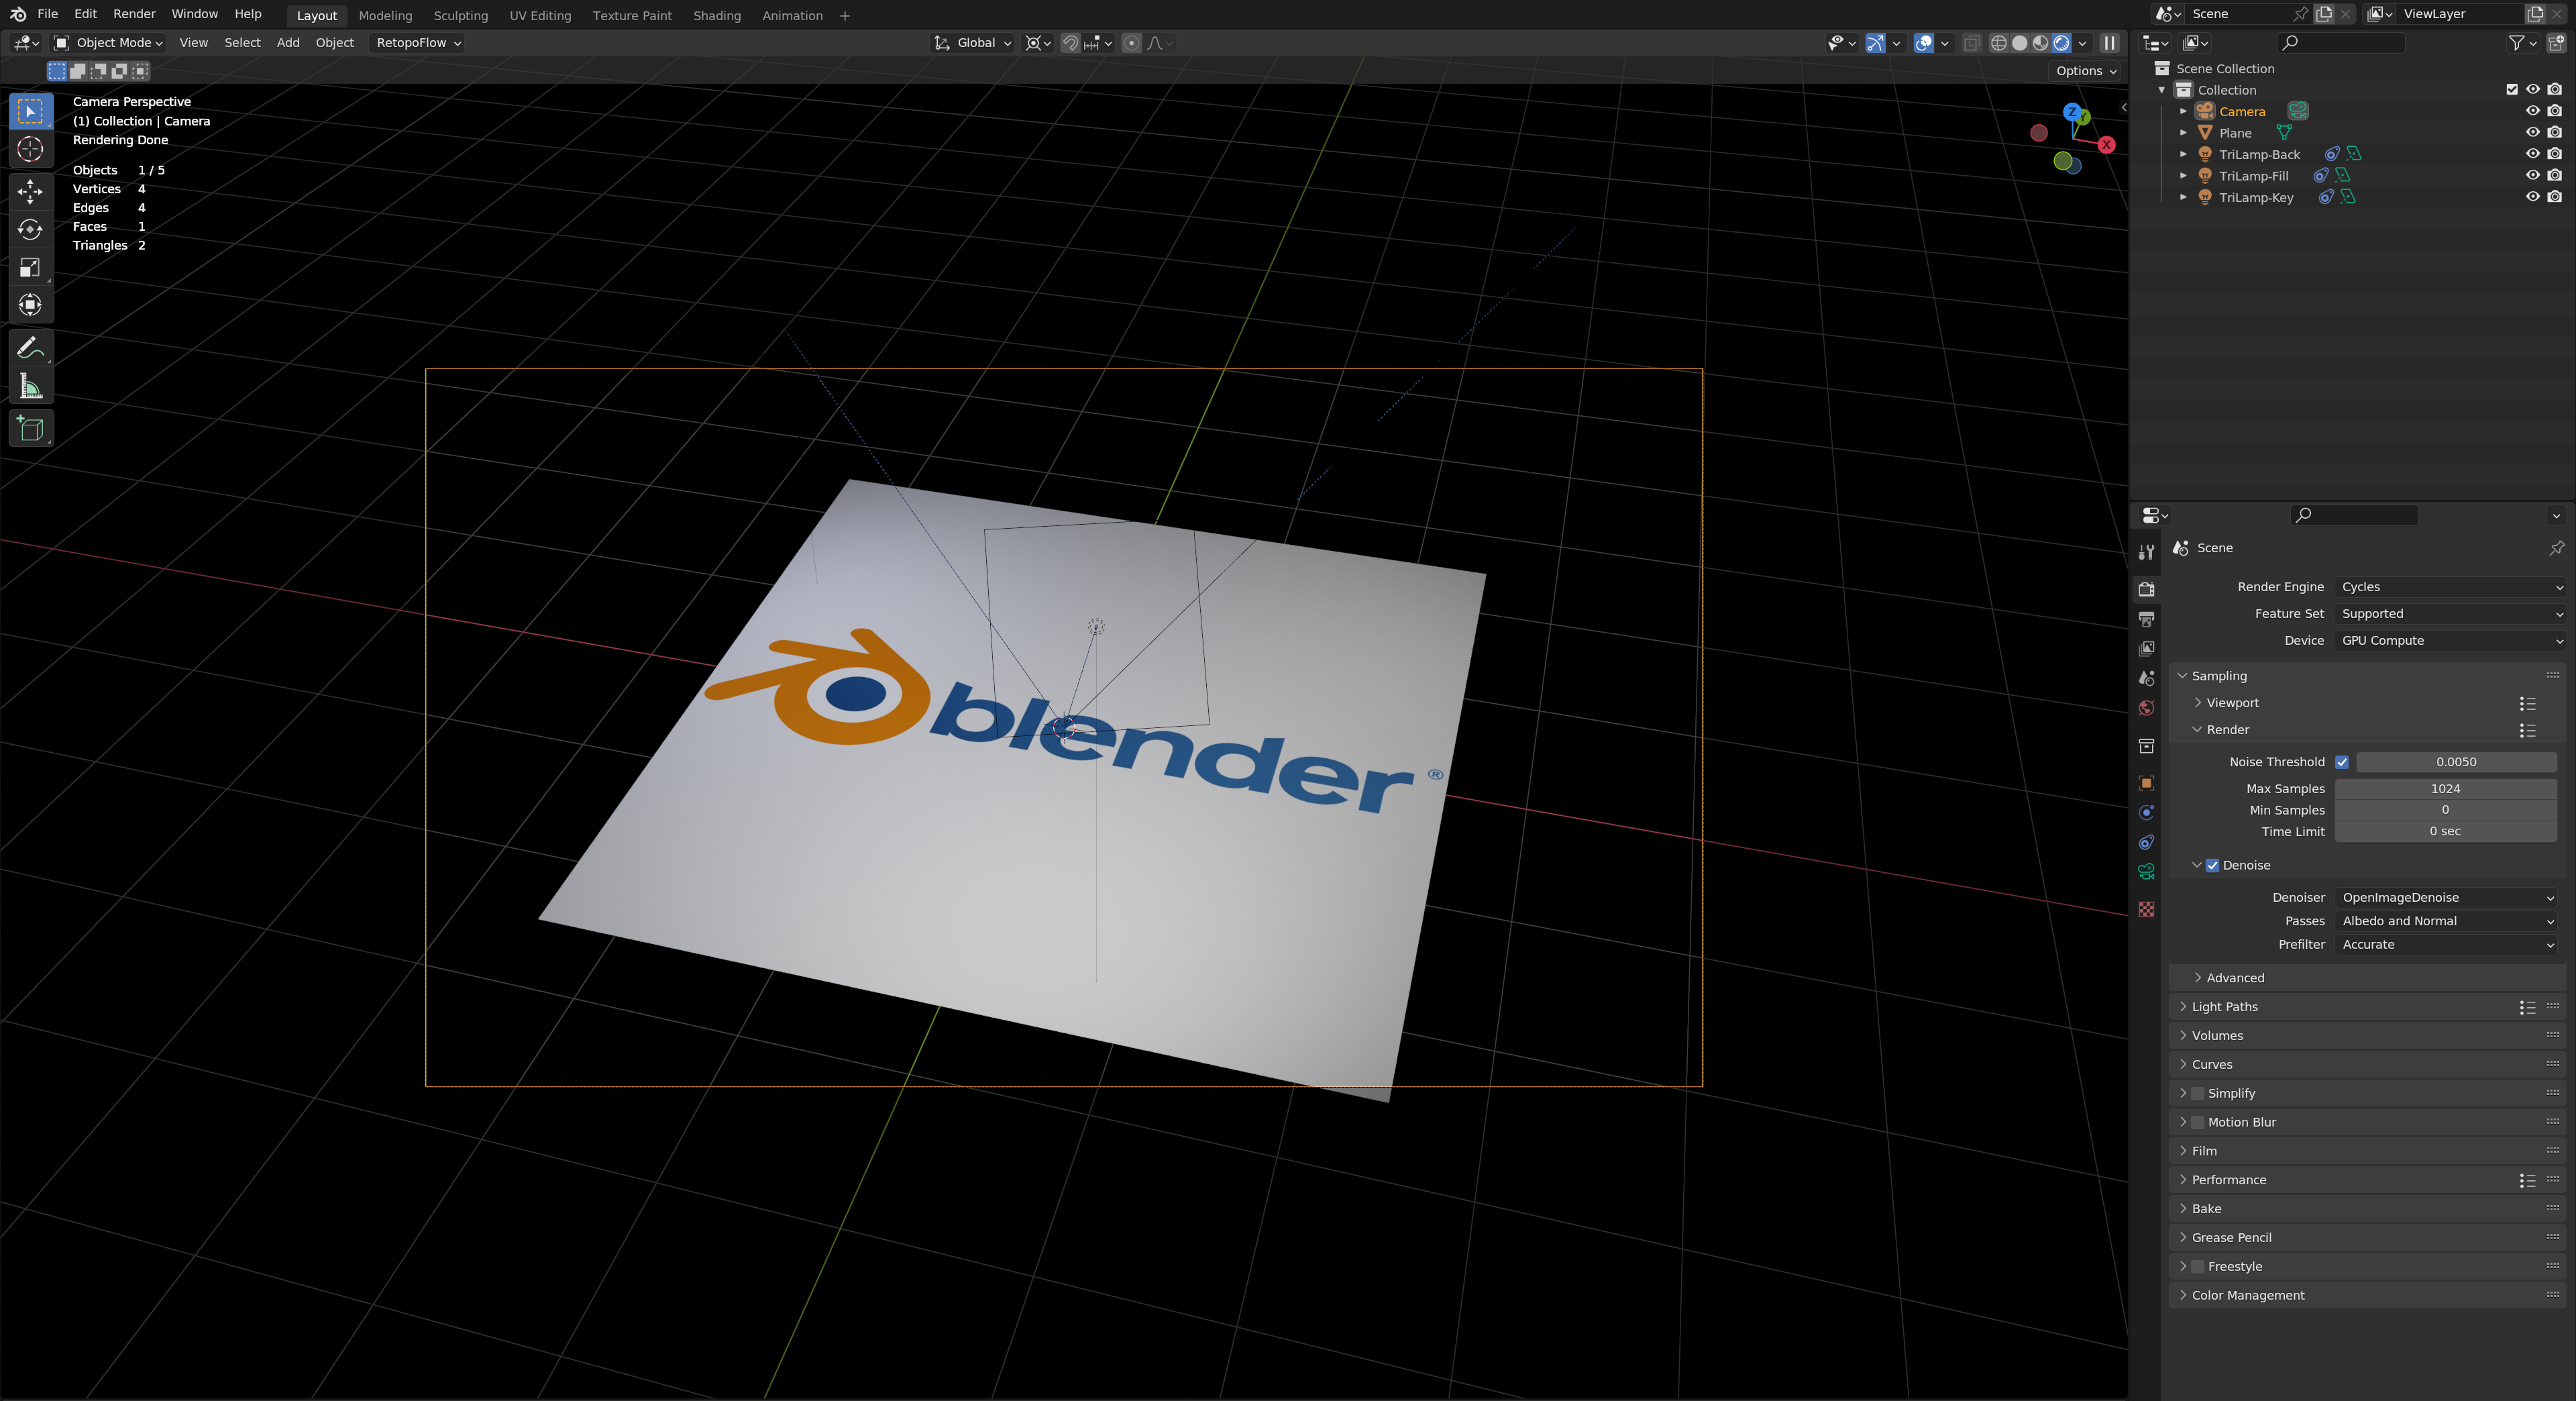This screenshot has height=1401, width=2576.
Task: Open the Device dropdown showing GPU Compute
Action: (2451, 641)
